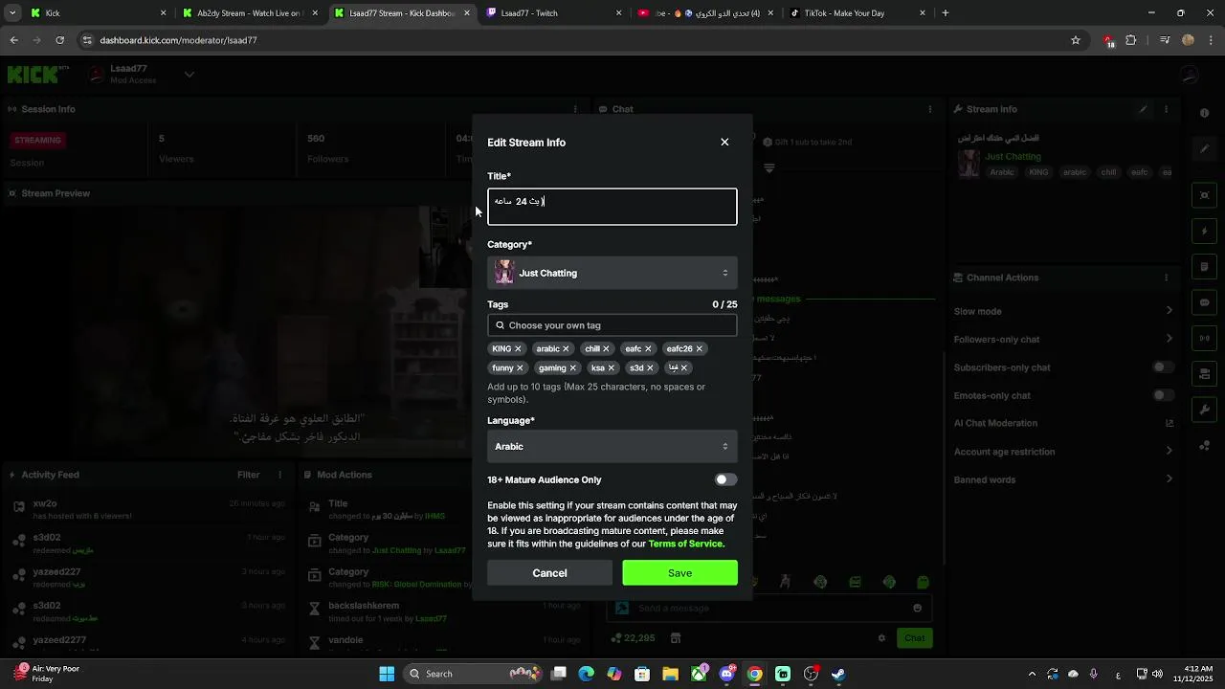Open Discord from the taskbar

click(x=726, y=674)
